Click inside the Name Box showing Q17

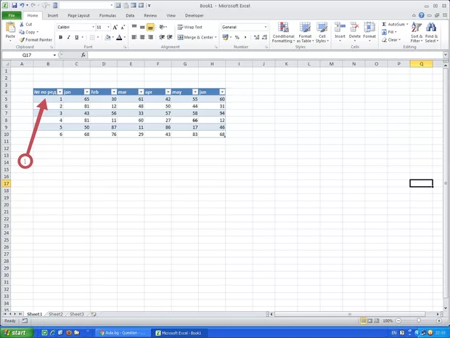28,55
